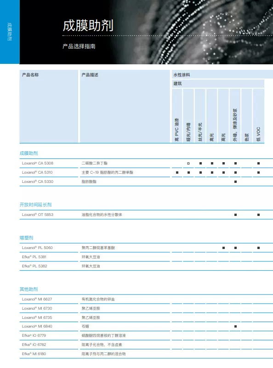Select the 增塑剂 section heading
The height and width of the screenshot is (368, 273).
coord(26,238)
